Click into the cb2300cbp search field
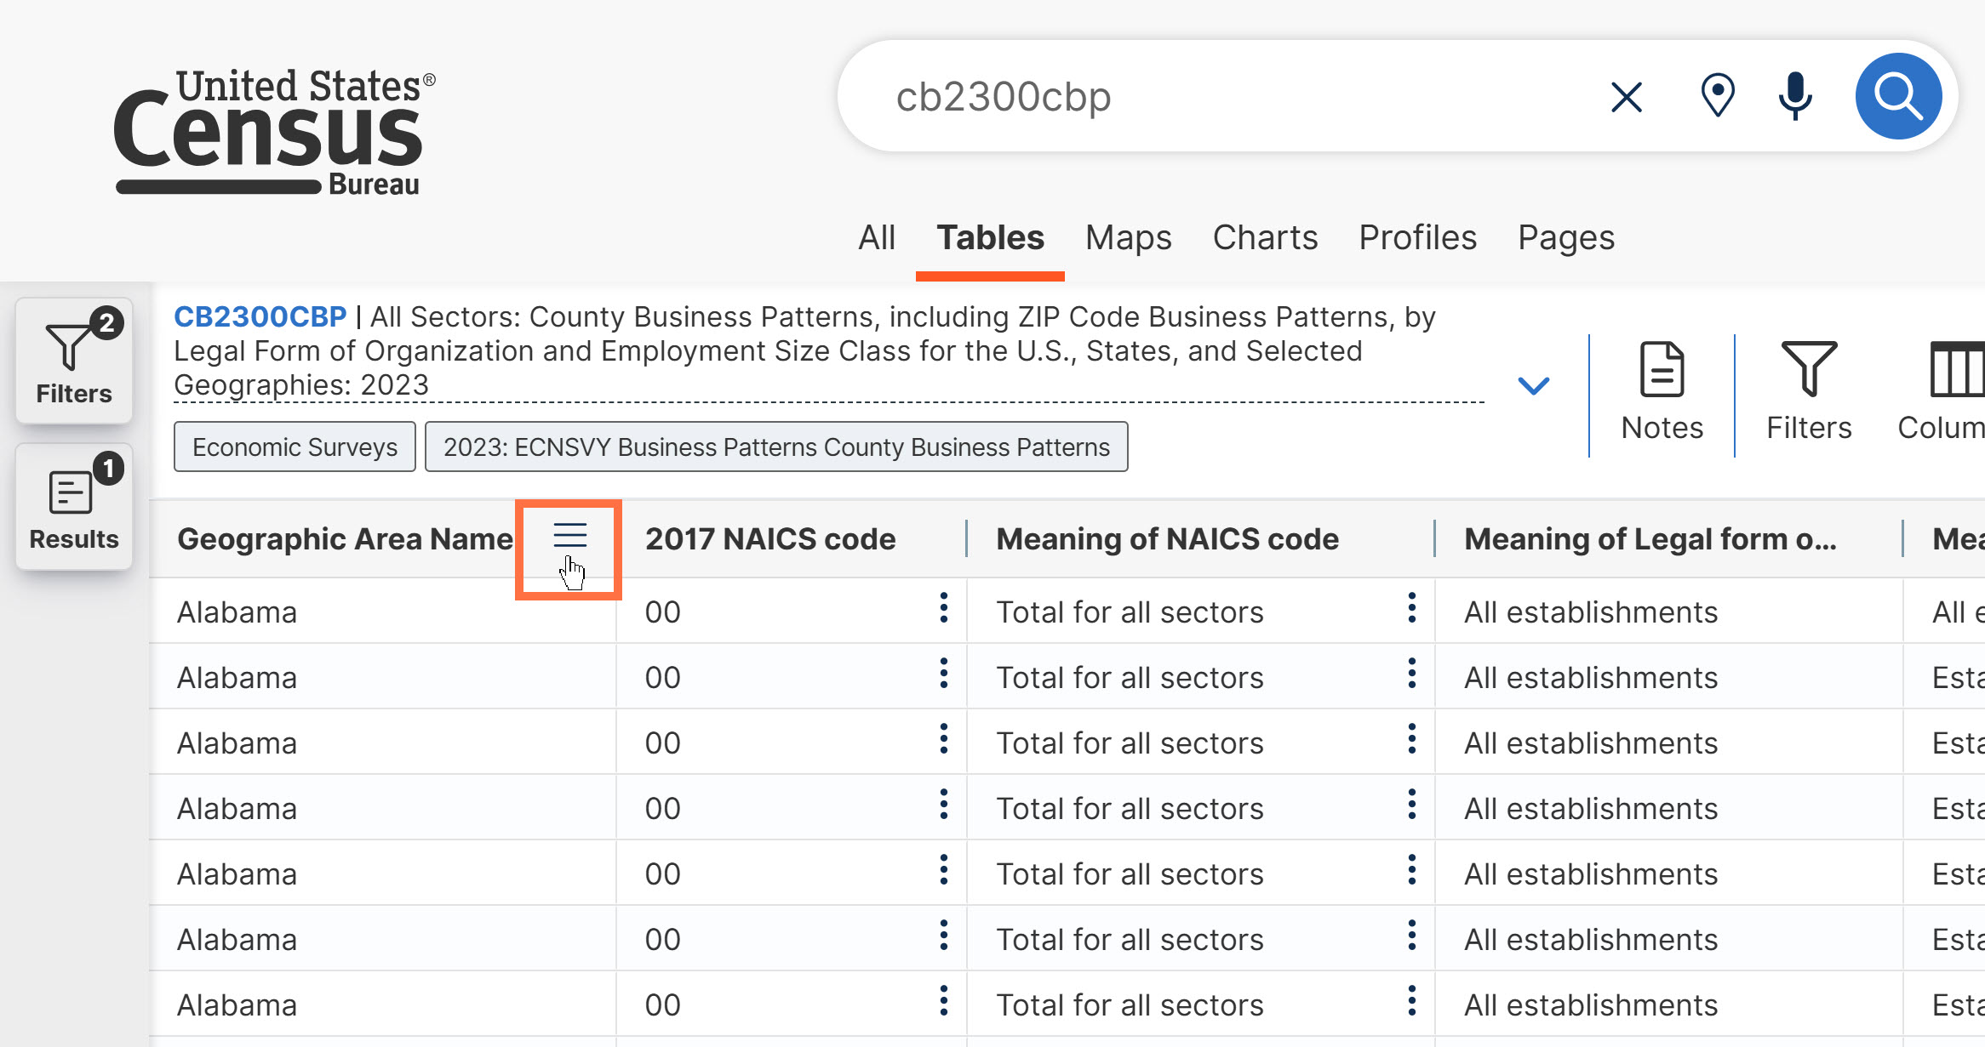Viewport: 1985px width, 1047px height. (1234, 97)
